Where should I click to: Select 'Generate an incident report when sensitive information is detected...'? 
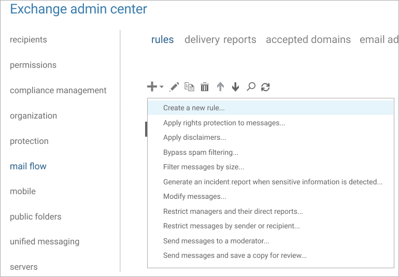click(x=270, y=182)
